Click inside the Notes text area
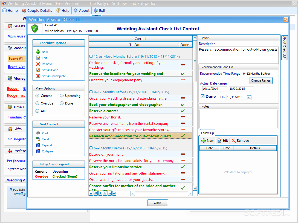Viewport: 298px width, 223px height. point(239,119)
